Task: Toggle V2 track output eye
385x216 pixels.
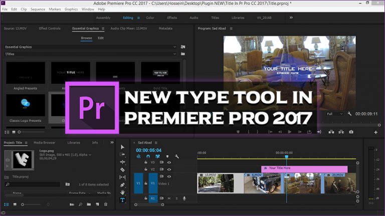Action: [x=169, y=169]
